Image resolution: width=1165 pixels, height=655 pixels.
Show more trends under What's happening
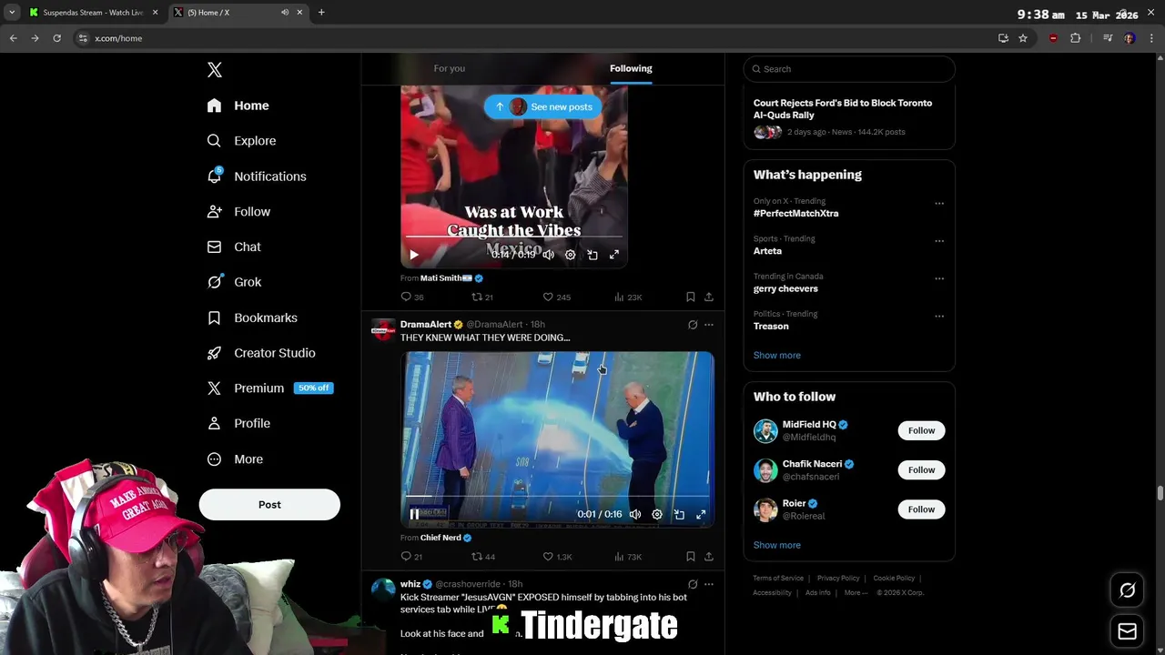tap(777, 356)
